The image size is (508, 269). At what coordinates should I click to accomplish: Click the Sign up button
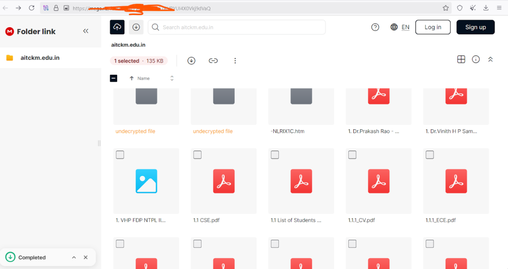point(475,27)
